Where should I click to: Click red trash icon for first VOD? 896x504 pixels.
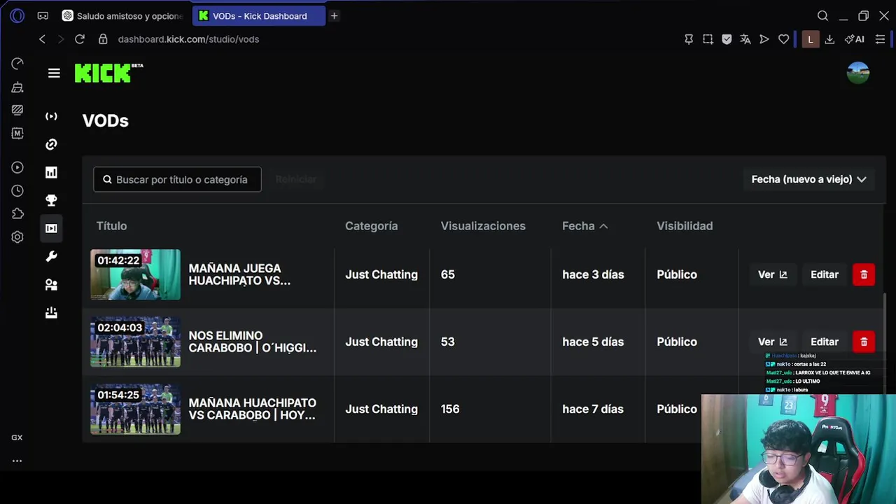[864, 274]
